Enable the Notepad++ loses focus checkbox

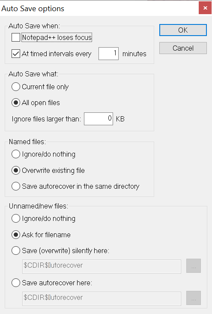[16, 37]
